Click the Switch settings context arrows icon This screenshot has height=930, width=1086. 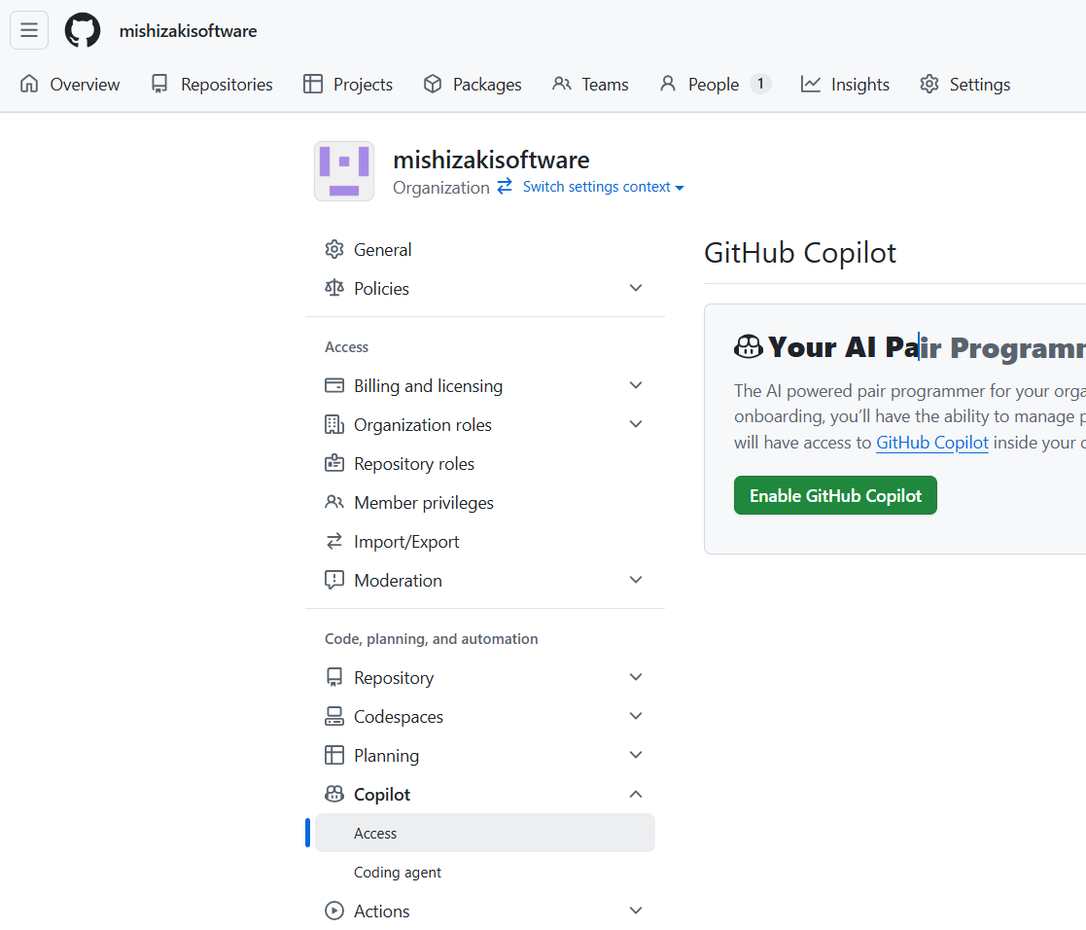(505, 186)
